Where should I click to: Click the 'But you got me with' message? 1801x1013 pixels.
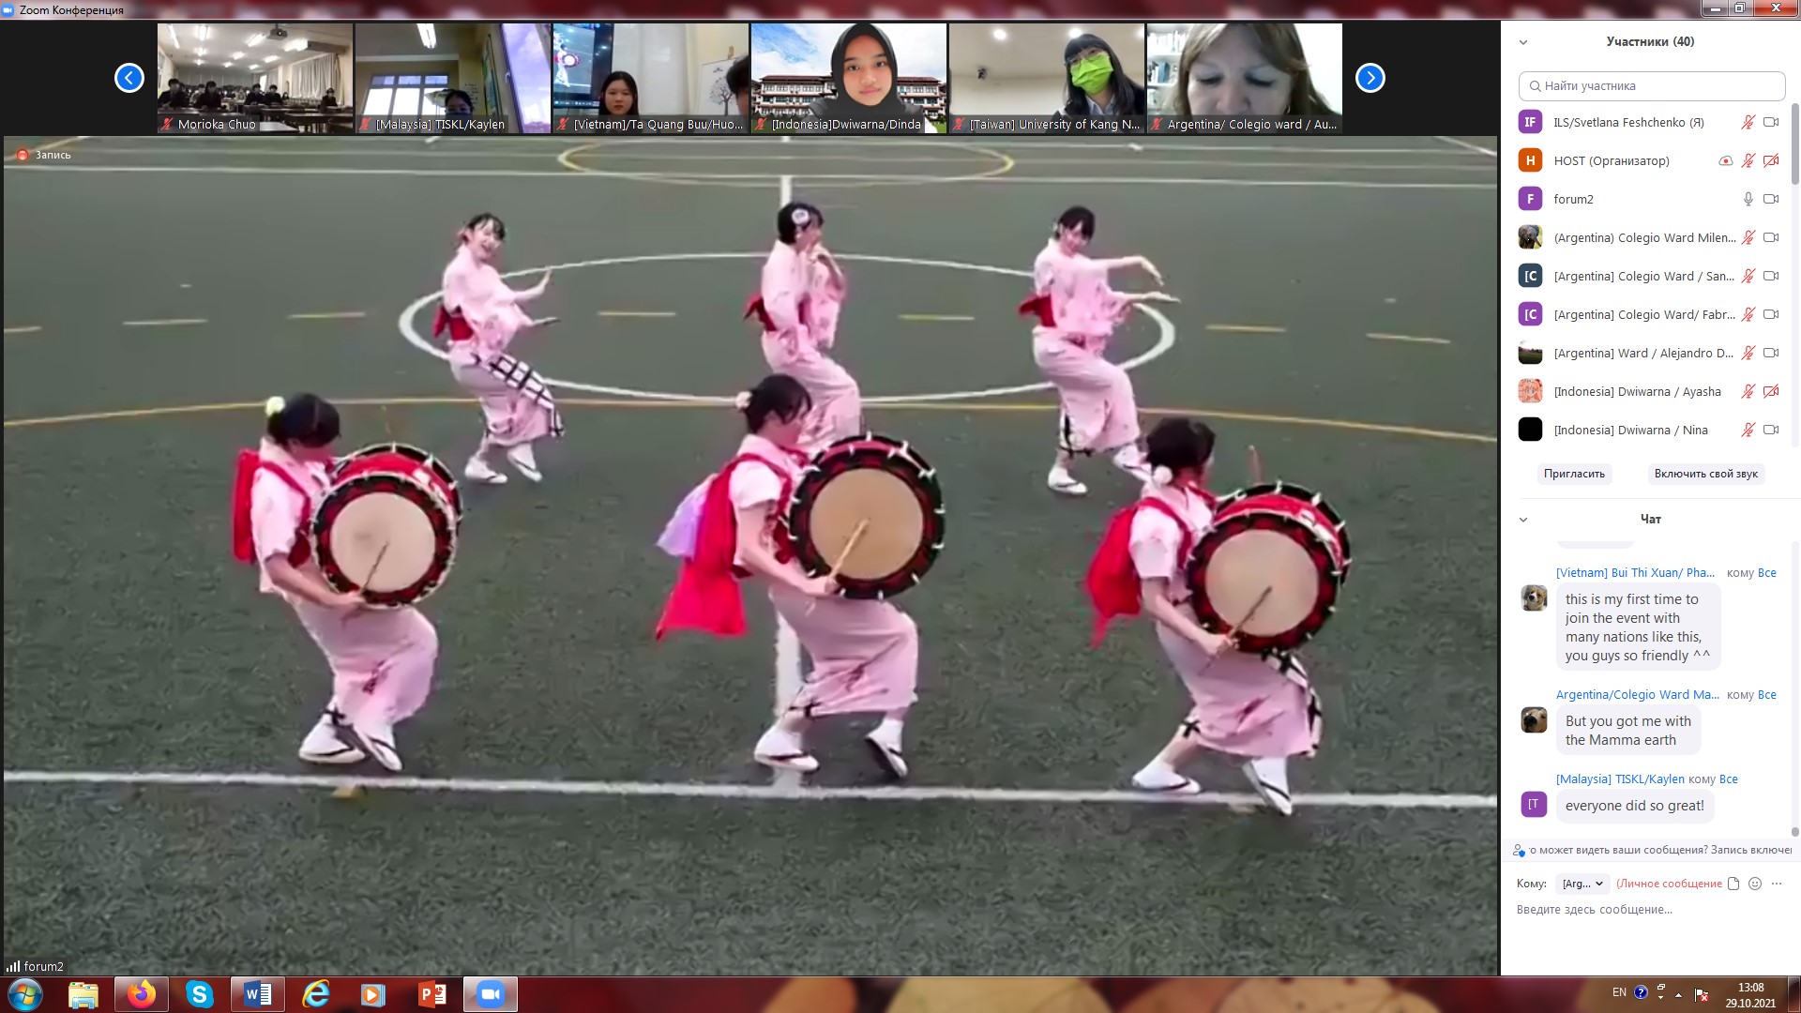(x=1627, y=731)
